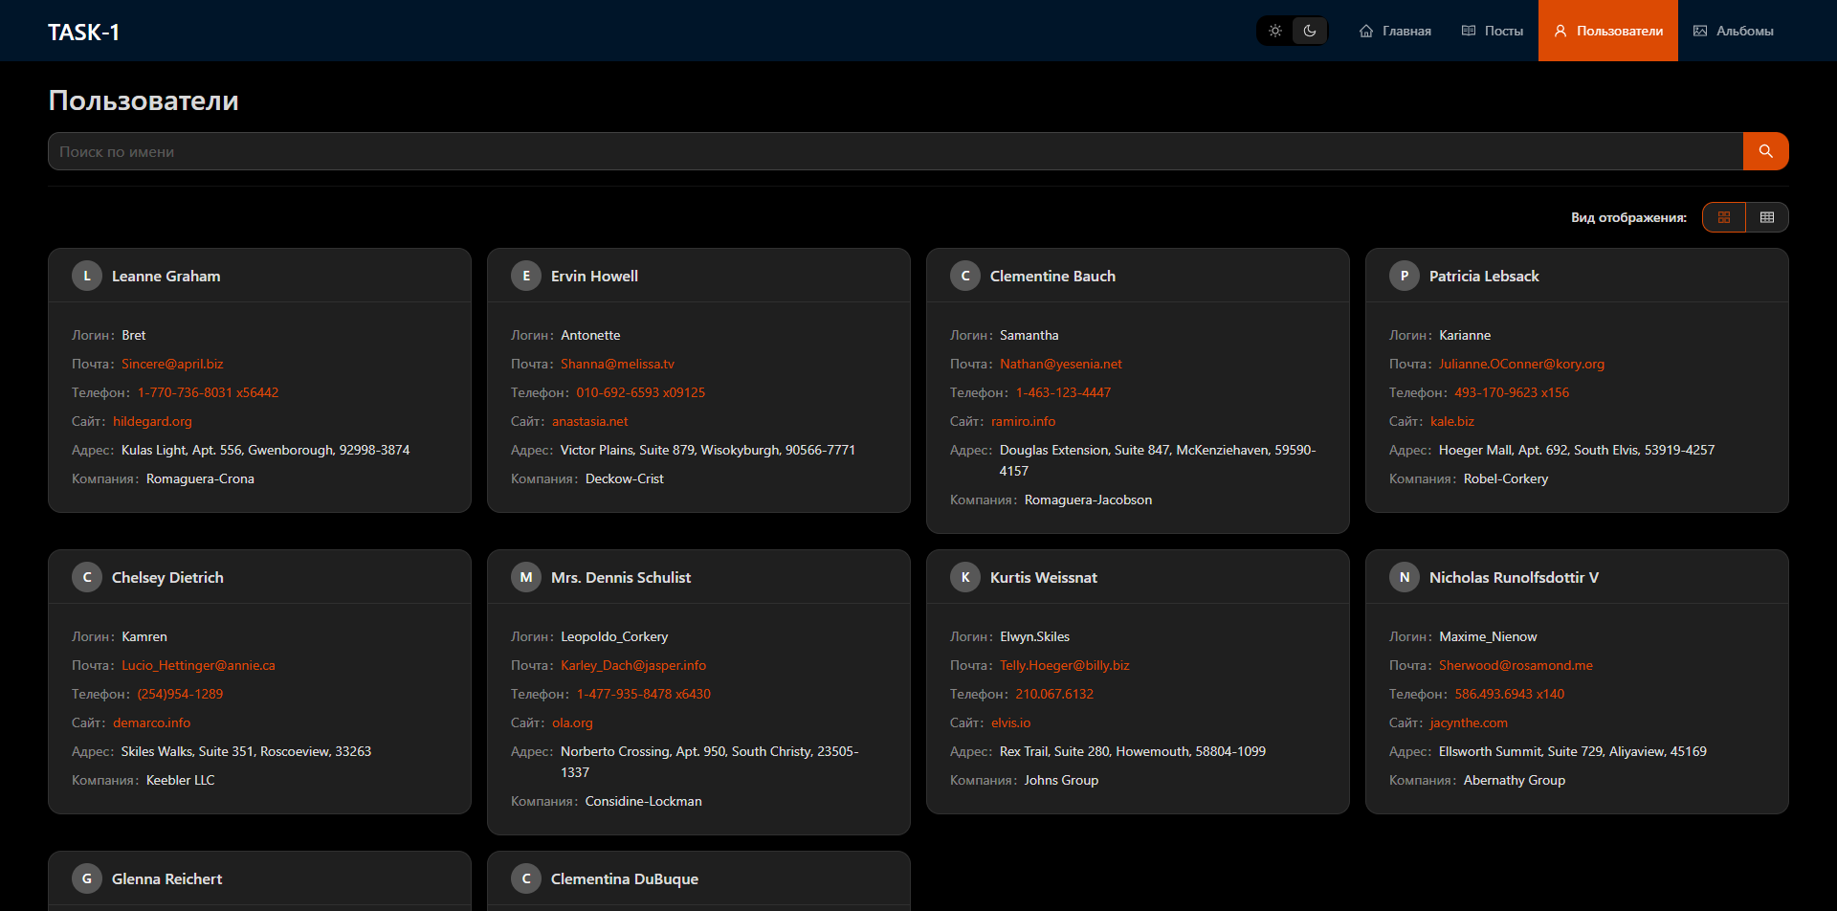Viewport: 1837px width, 911px height.
Task: Open email link Sincere@april.biz
Action: (172, 364)
